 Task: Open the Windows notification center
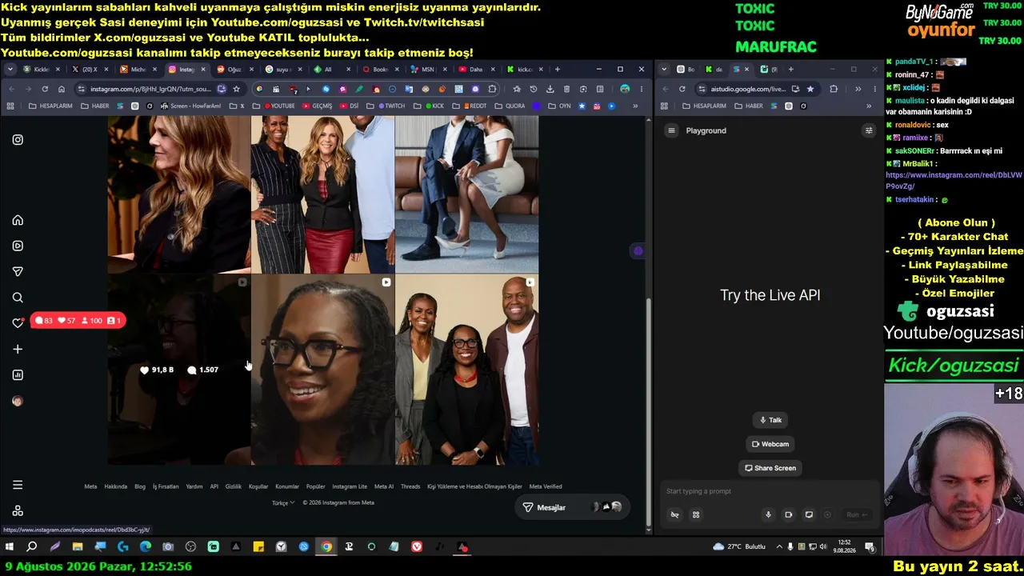point(870,547)
